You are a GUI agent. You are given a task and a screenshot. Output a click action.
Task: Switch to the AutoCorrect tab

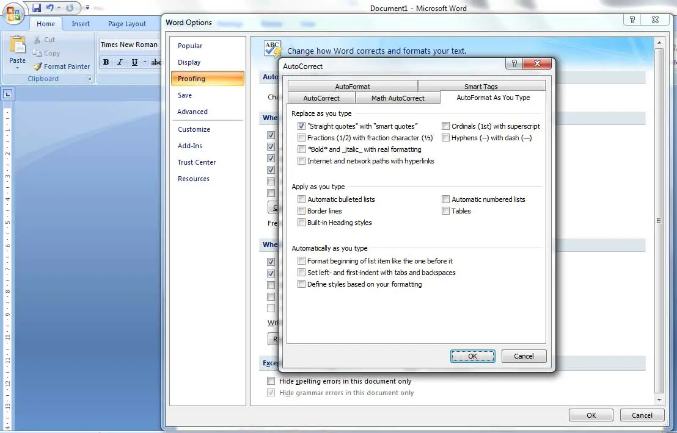[x=321, y=98]
